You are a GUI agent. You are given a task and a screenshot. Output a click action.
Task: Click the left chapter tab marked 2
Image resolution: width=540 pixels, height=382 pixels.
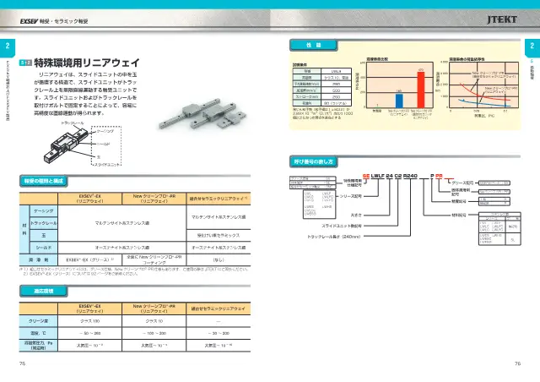[x=8, y=47]
